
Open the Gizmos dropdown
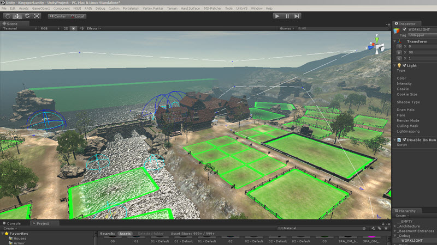pos(286,28)
